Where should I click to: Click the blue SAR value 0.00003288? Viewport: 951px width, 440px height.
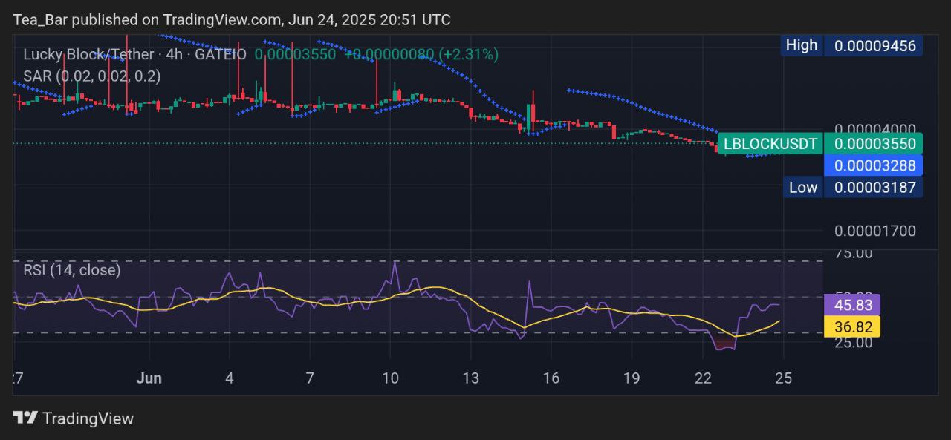coord(874,165)
